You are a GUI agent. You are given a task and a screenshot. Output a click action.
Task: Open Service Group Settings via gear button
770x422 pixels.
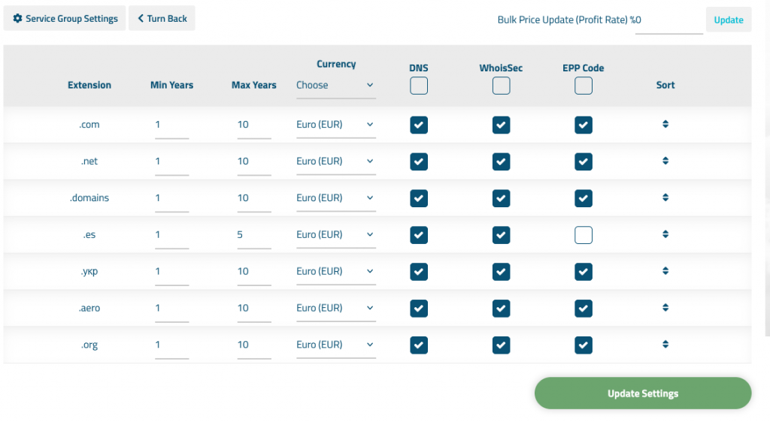click(x=65, y=19)
